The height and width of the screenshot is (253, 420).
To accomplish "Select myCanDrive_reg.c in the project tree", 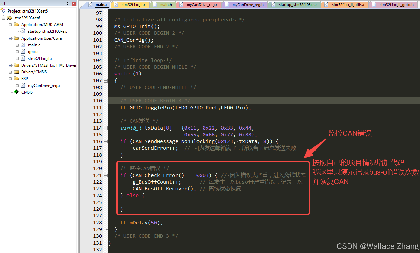I will 44,86.
